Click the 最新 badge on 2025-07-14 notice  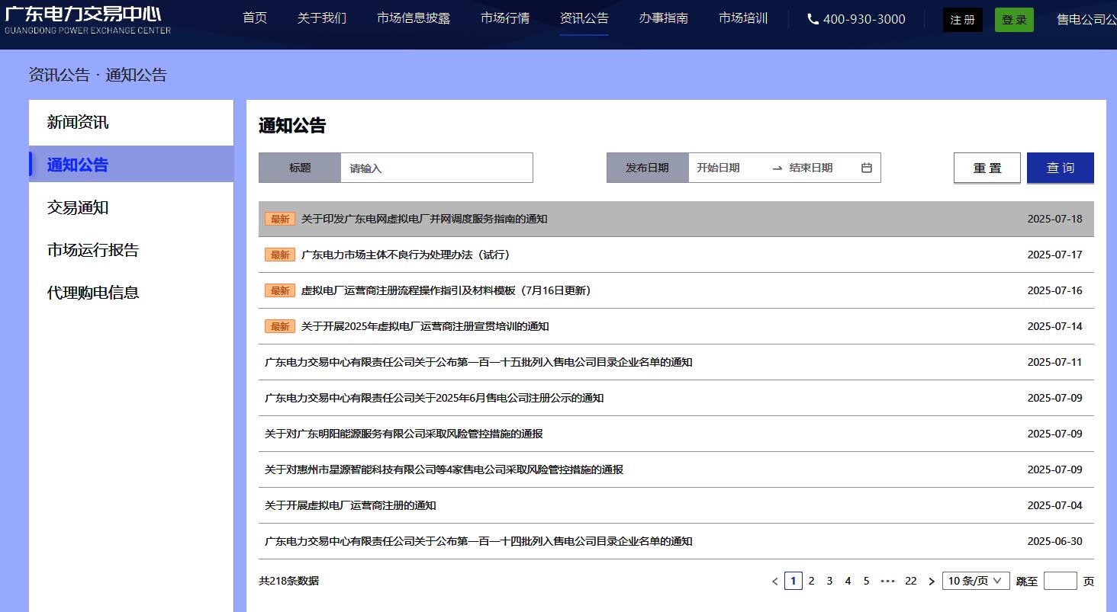point(280,326)
